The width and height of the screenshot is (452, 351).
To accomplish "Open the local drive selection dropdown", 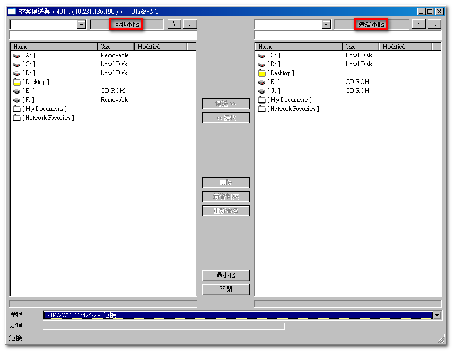I will (x=81, y=25).
